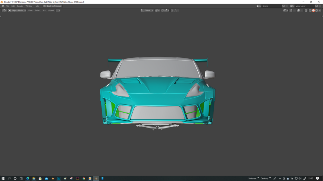Open the snapping options dropdown
Viewport: 323px width, 181px height.
167,11
